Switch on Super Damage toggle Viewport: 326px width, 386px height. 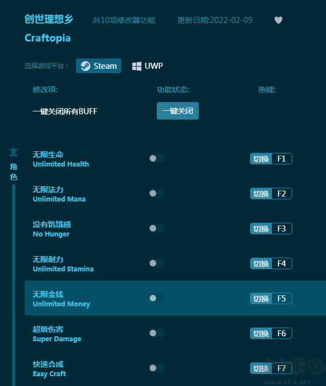[157, 333]
